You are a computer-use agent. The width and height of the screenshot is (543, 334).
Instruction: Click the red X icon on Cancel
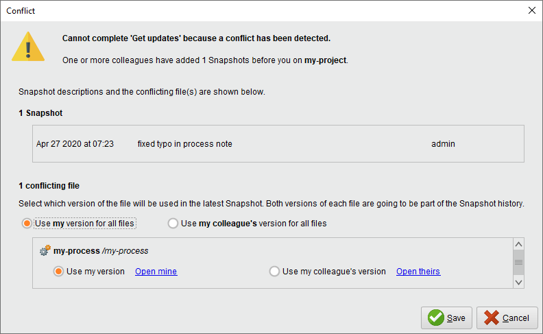pos(491,318)
